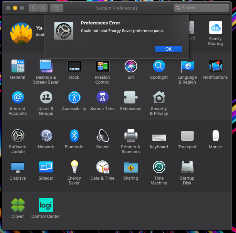Screen dimensions: 236x233
Task: Open Security & Privacy preferences
Action: click(159, 97)
